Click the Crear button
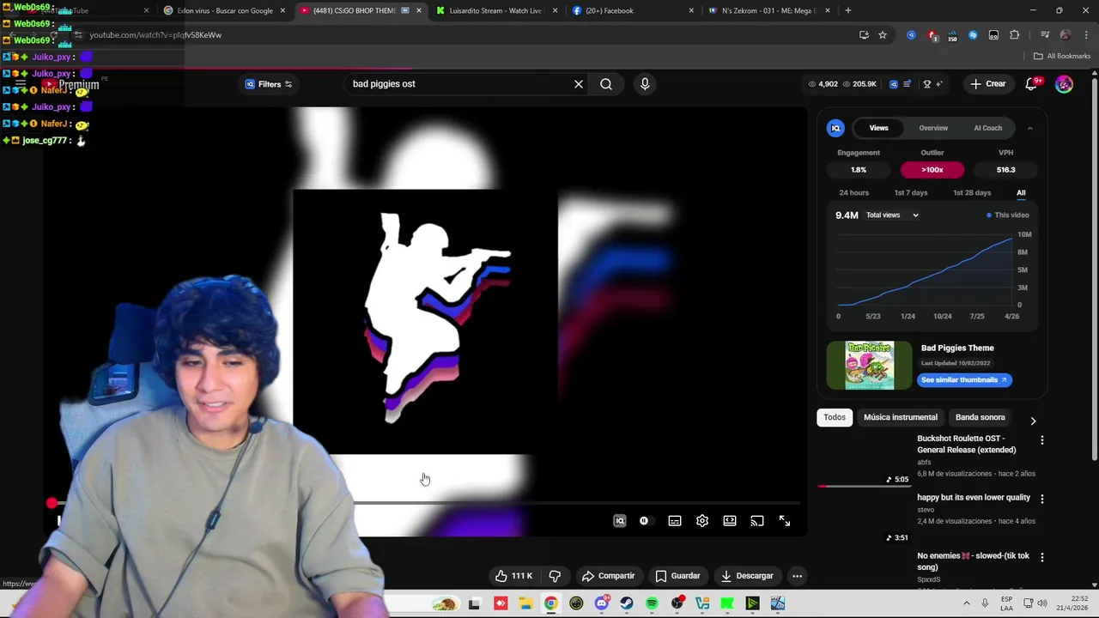Screen dimensions: 1099x618 click(987, 84)
